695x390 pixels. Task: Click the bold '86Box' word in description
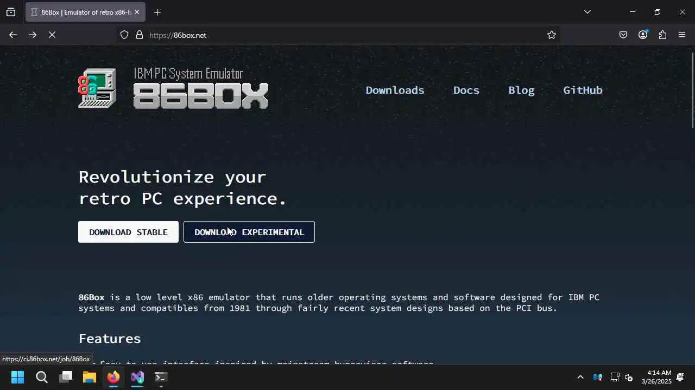click(x=91, y=297)
